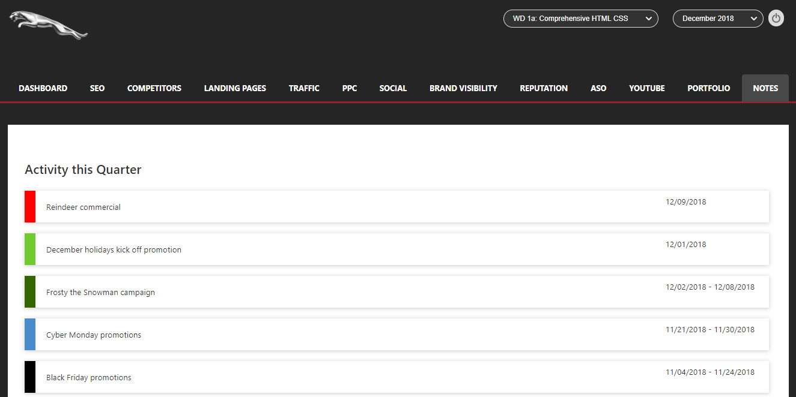The height and width of the screenshot is (397, 796).
Task: Switch to the SEO tab
Action: coord(97,88)
